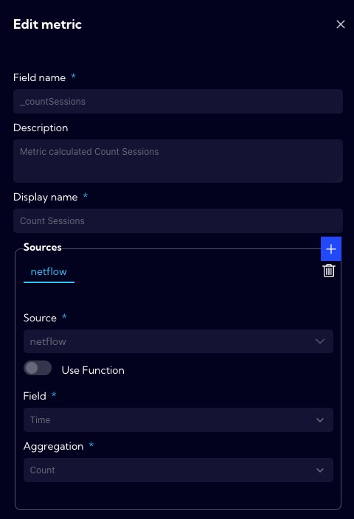
Task: Grab the Description textarea resize corner
Action: (339, 179)
